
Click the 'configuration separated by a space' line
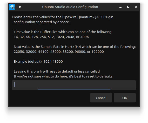pos(42,22)
